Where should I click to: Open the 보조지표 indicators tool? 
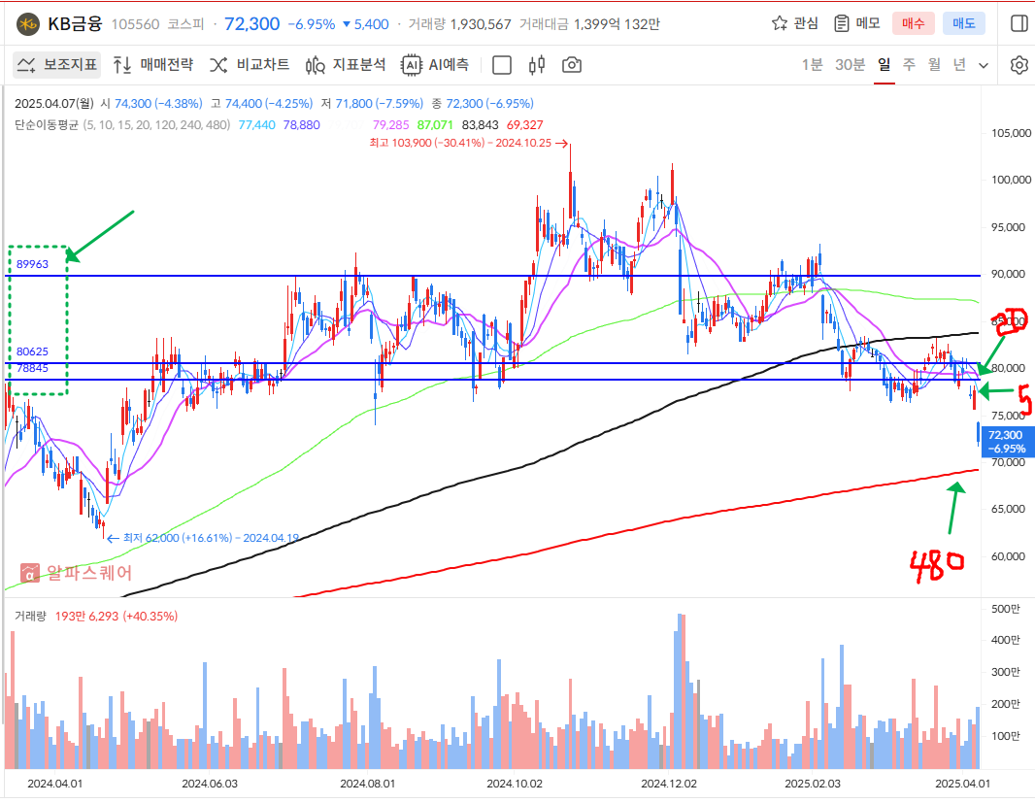pyautogui.click(x=56, y=65)
